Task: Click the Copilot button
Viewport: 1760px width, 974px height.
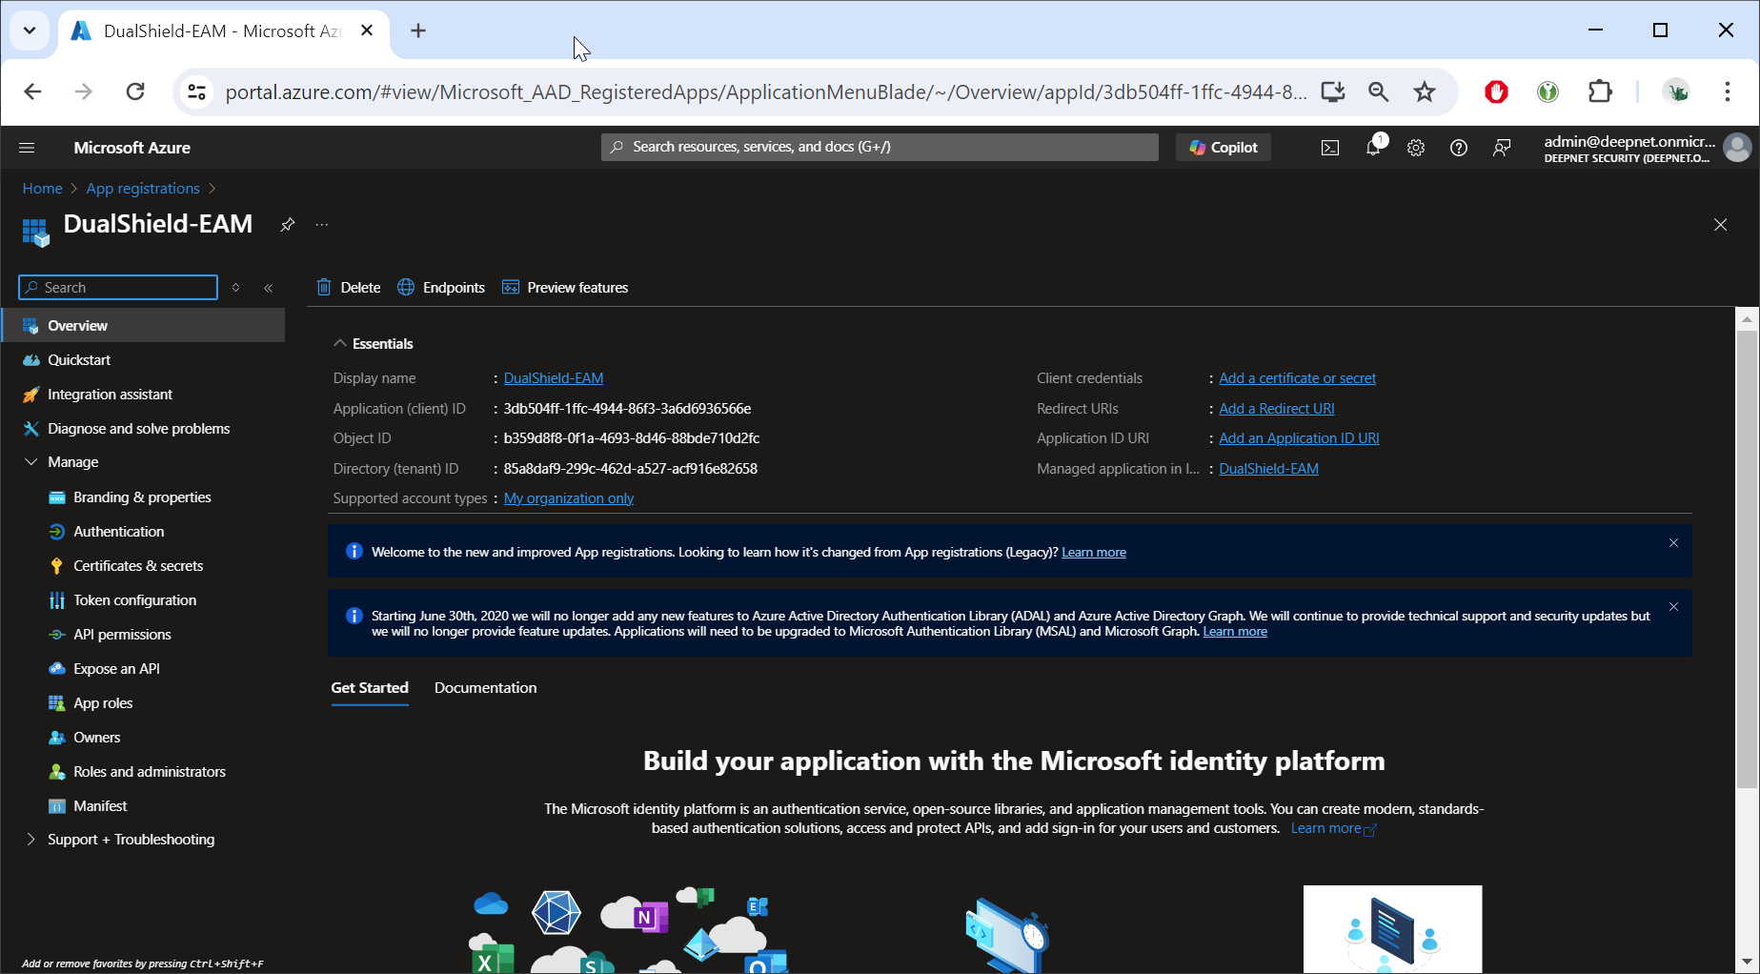Action: tap(1224, 148)
